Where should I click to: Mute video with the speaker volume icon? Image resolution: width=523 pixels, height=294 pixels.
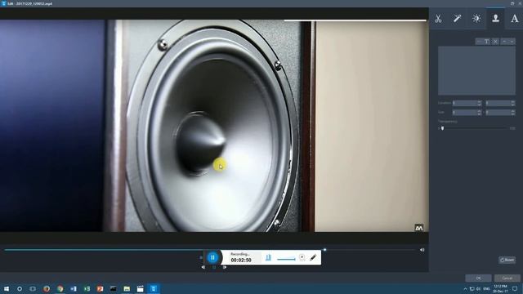pos(422,250)
